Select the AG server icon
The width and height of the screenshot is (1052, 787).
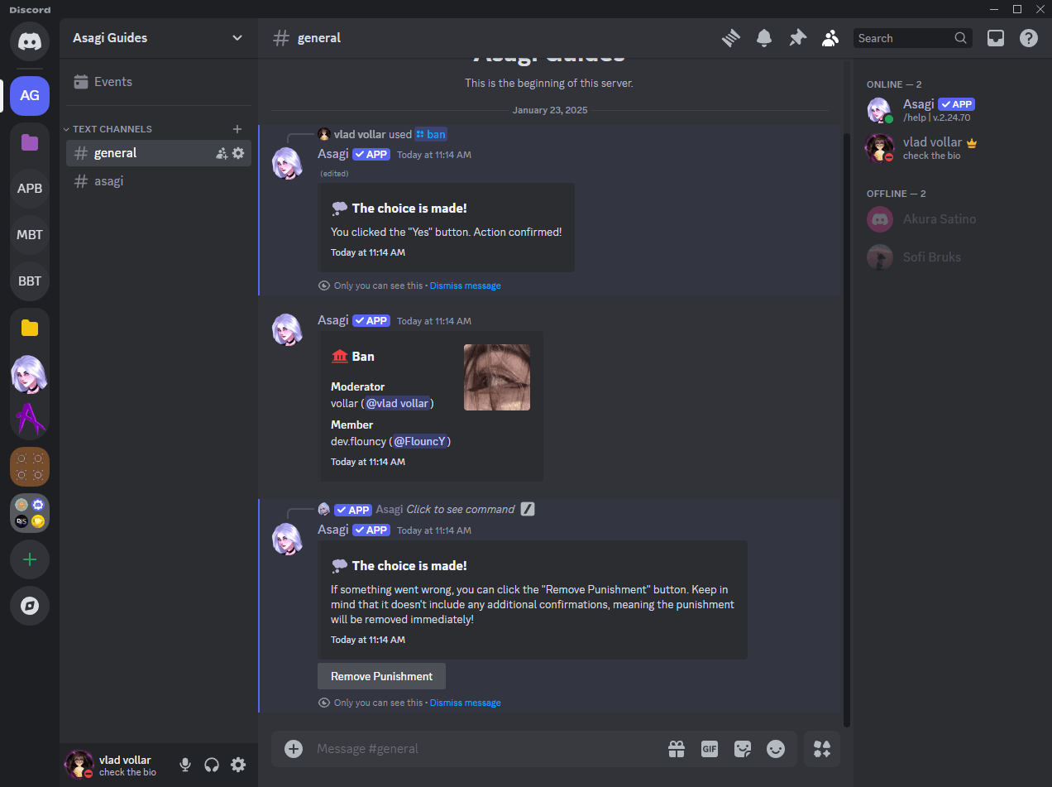(30, 95)
